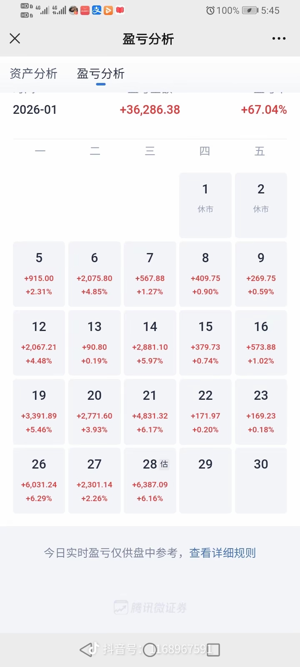300x667 pixels.
Task: Close the 盈亏分析 page with the X
Action: tap(15, 39)
